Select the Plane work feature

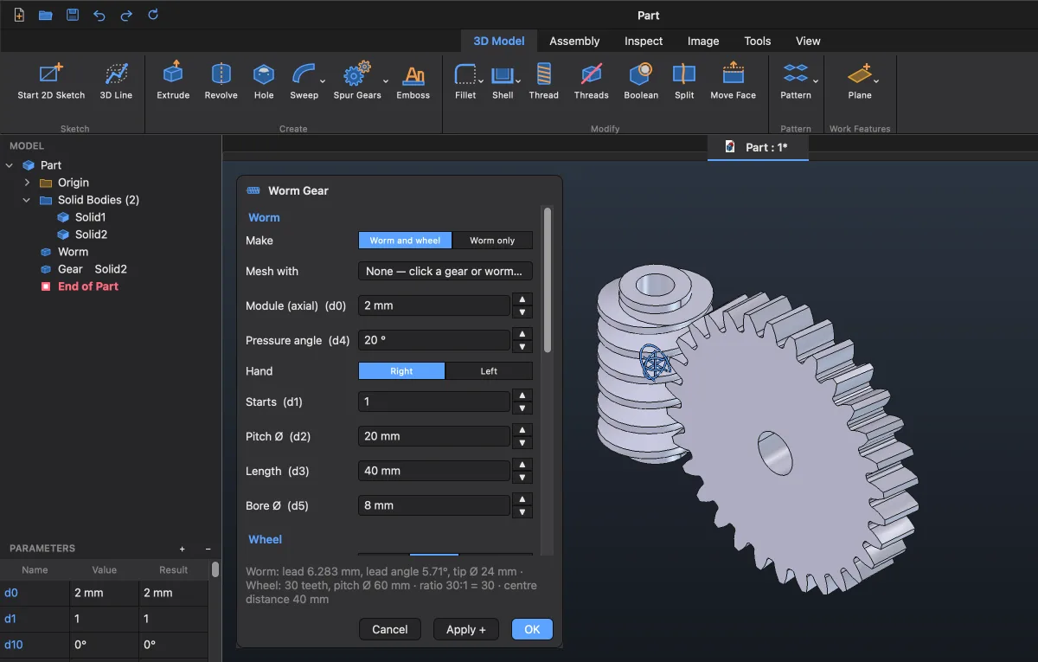(x=860, y=81)
